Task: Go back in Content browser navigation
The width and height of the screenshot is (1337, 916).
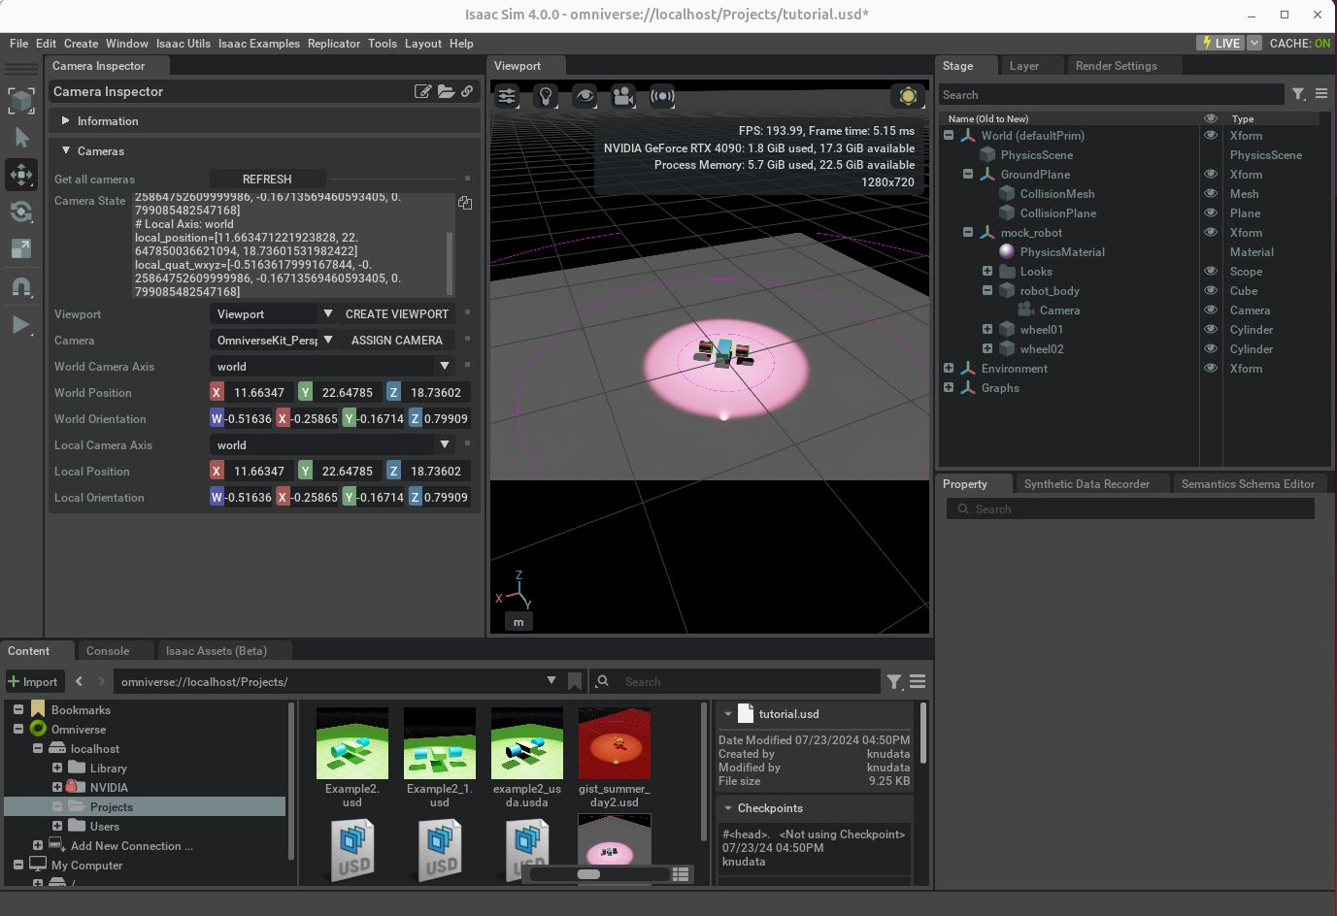Action: coord(80,681)
